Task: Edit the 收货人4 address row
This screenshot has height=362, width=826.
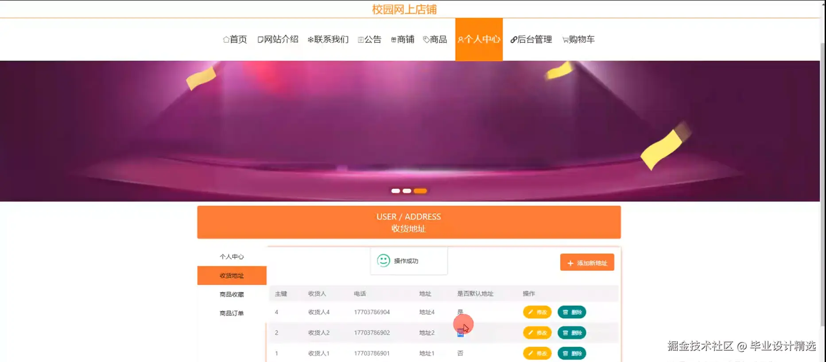Action: click(537, 312)
